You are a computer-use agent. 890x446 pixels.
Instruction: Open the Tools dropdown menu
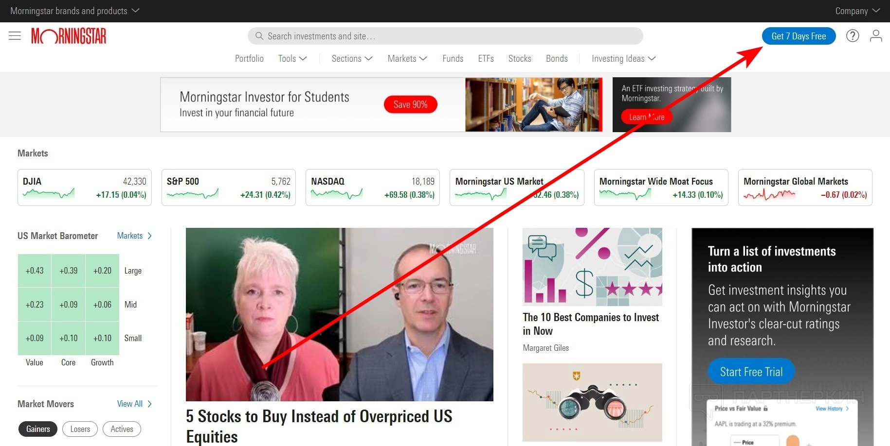point(292,58)
